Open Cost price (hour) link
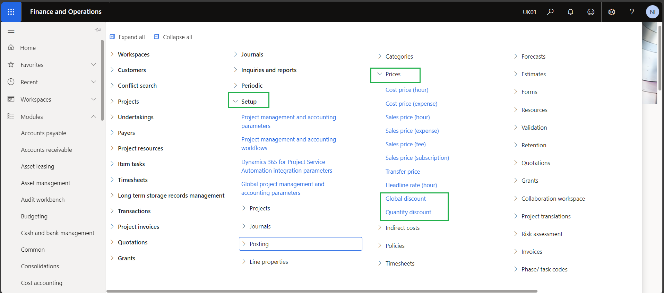664x295 pixels. point(407,90)
